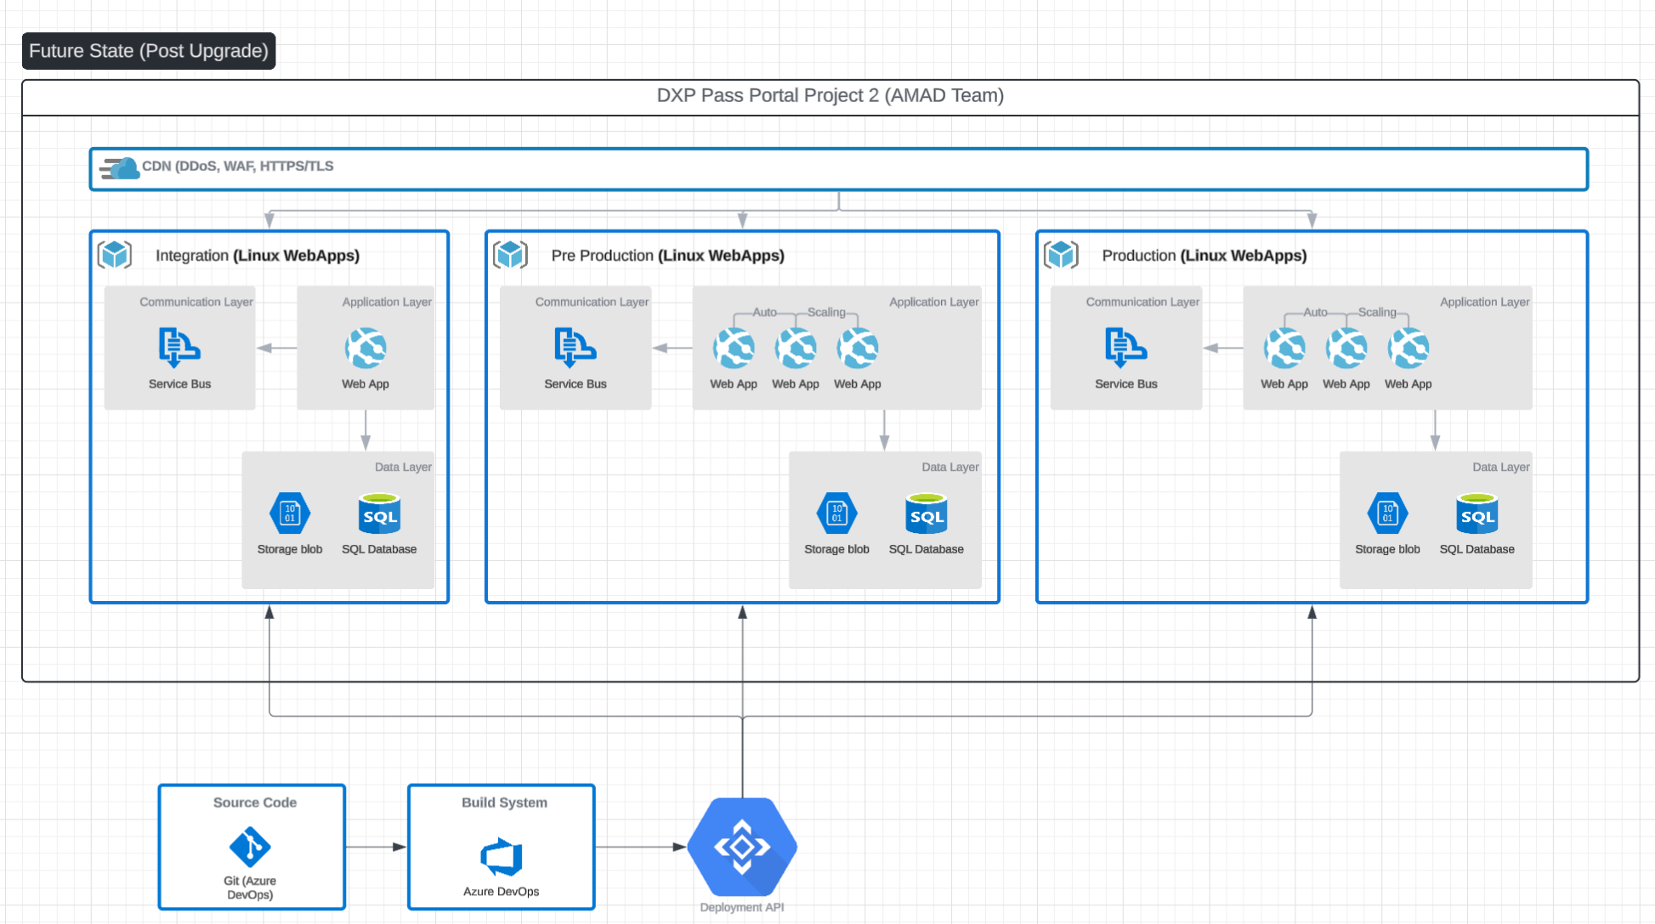
Task: Click the Production SQL Database icon
Action: [x=1476, y=513]
